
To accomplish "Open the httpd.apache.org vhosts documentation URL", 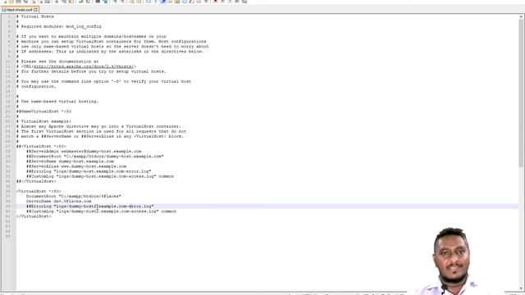I will point(84,66).
